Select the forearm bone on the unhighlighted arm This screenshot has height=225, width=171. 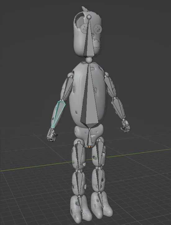(119, 108)
